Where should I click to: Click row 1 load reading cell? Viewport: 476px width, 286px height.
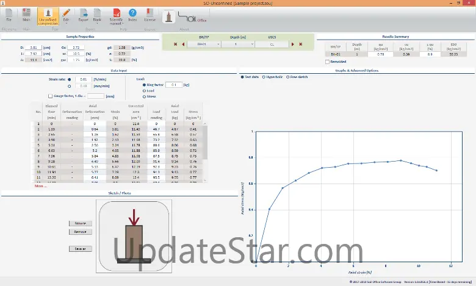tap(156, 124)
